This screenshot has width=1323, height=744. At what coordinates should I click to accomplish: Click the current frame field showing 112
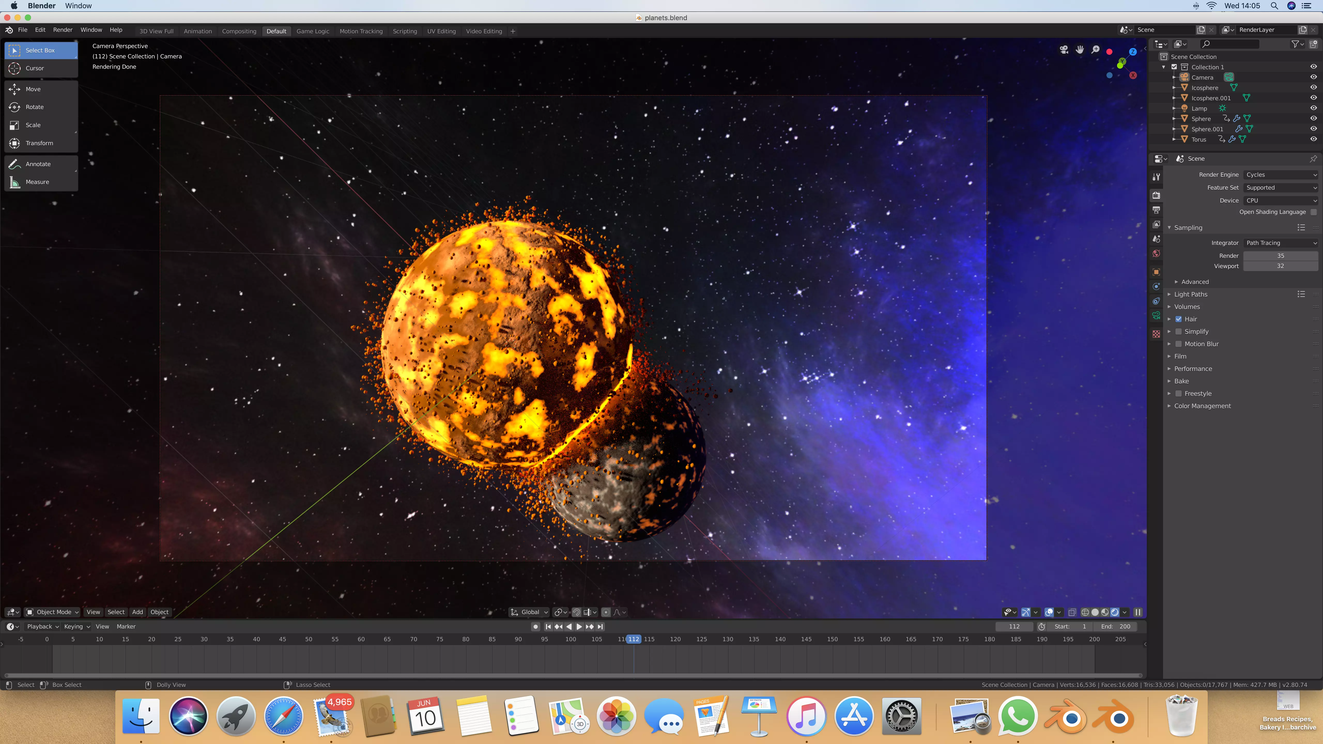tap(1014, 627)
